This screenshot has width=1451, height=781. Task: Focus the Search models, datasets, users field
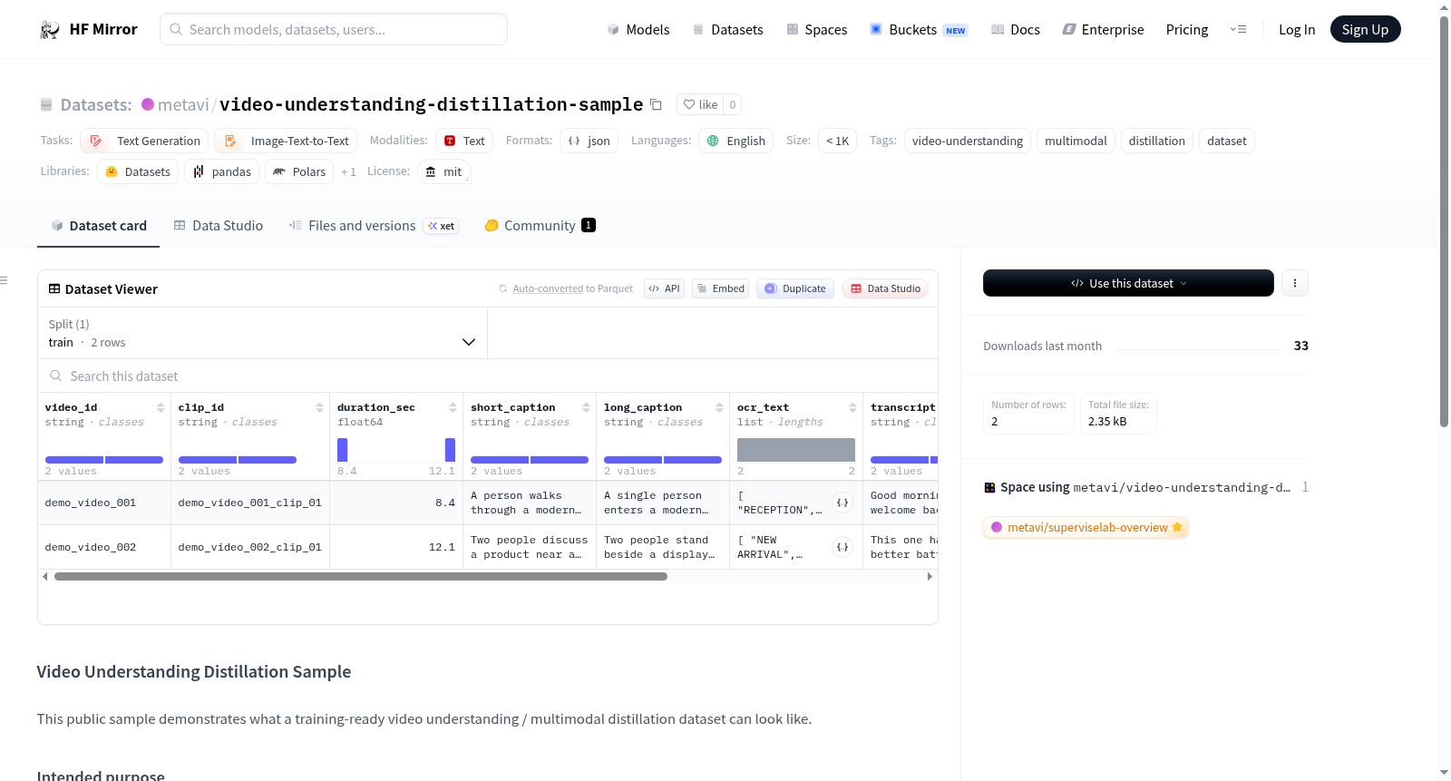click(x=334, y=29)
